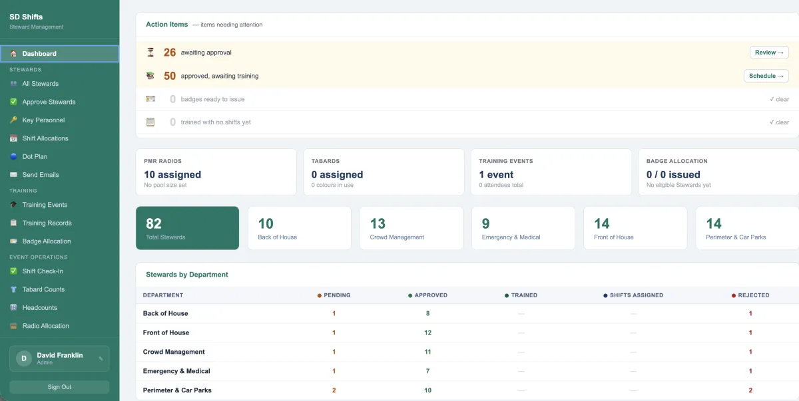Image resolution: width=799 pixels, height=401 pixels.
Task: Click the Back of House table row label
Action: tap(165, 313)
